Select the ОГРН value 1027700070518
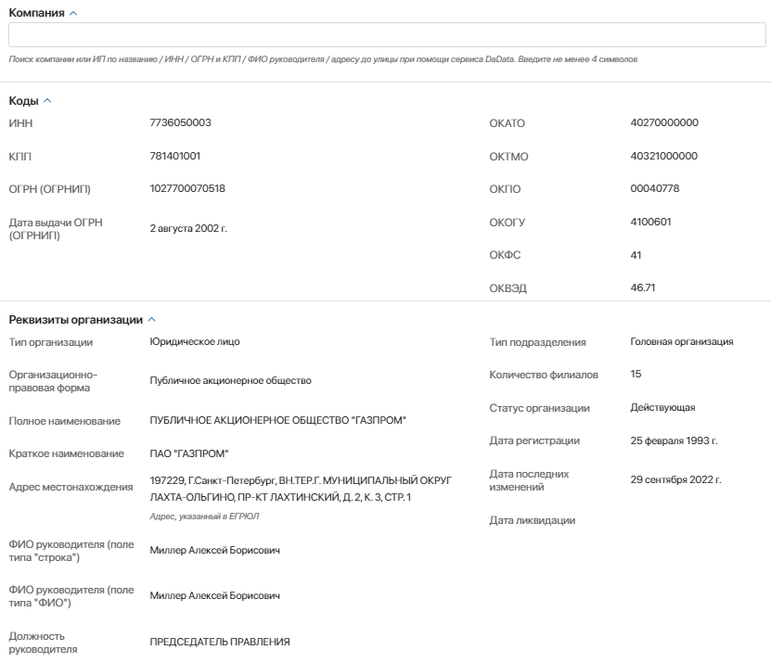 [x=187, y=188]
